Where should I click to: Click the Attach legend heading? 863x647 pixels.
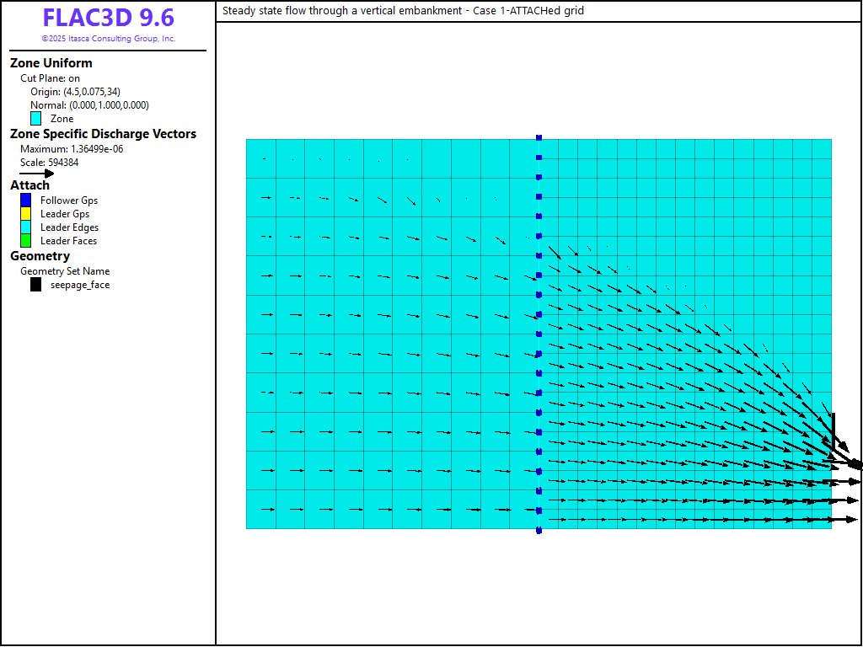coord(29,185)
